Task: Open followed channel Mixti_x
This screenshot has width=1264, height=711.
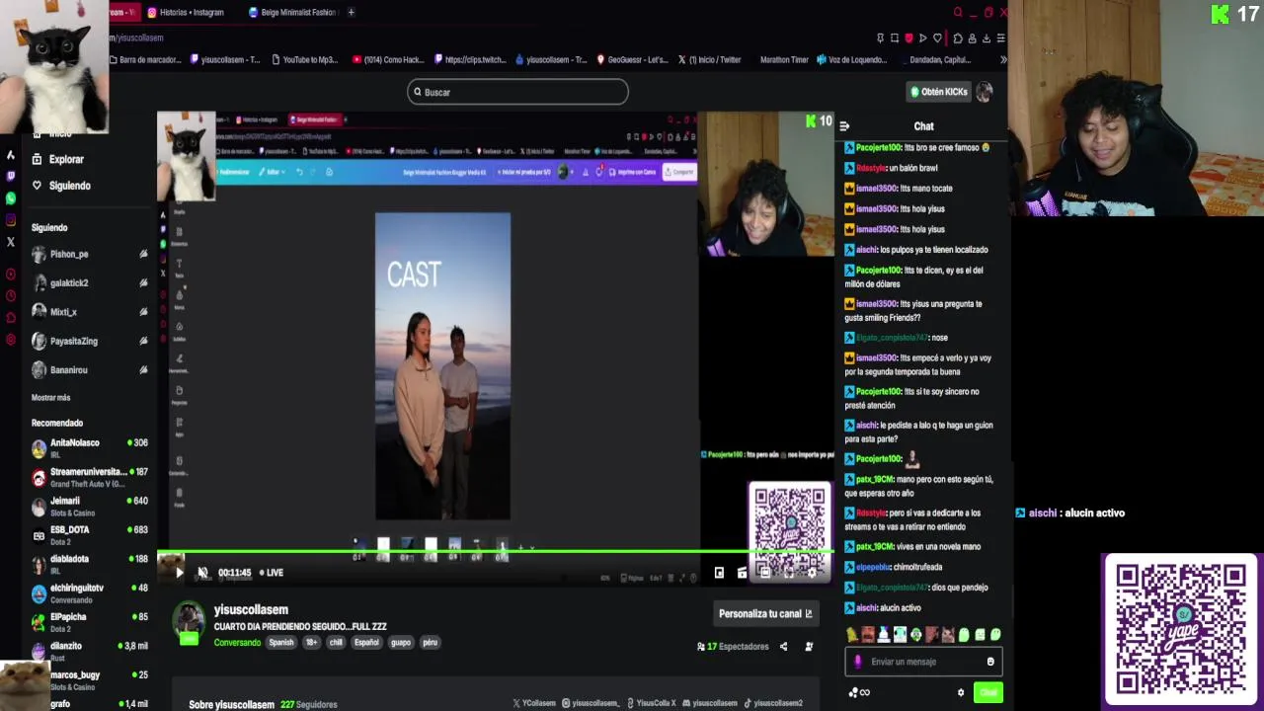Action: coord(89,312)
